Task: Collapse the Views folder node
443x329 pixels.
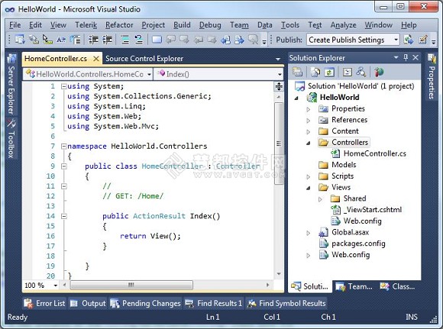Action: tap(309, 188)
